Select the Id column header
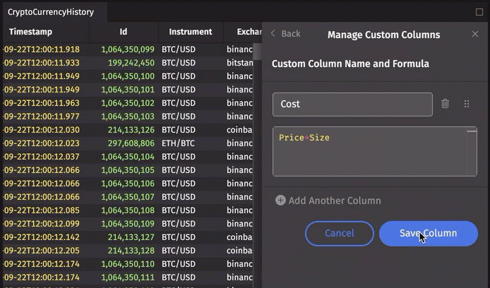This screenshot has height=288, width=490. [124, 32]
